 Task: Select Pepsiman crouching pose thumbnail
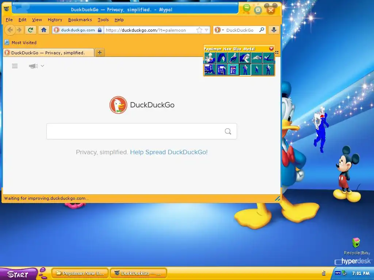tap(245, 58)
